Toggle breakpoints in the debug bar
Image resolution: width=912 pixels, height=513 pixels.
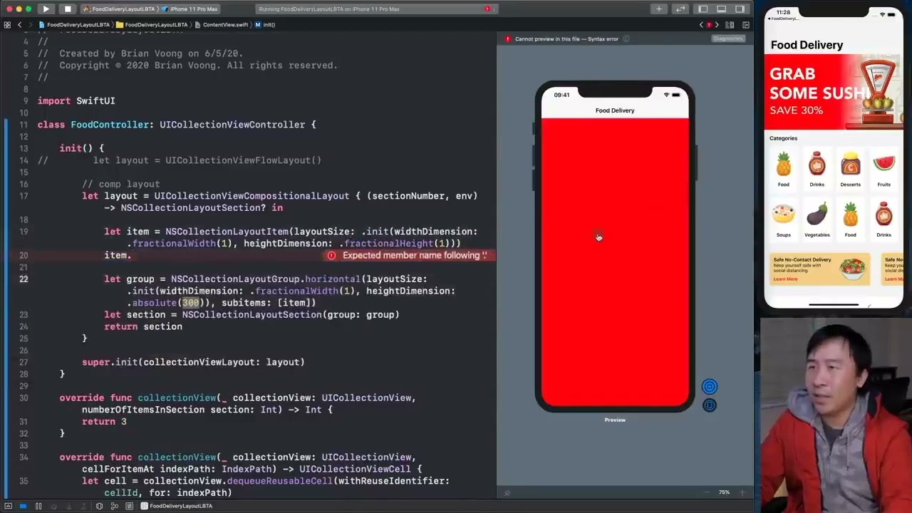pos(23,506)
